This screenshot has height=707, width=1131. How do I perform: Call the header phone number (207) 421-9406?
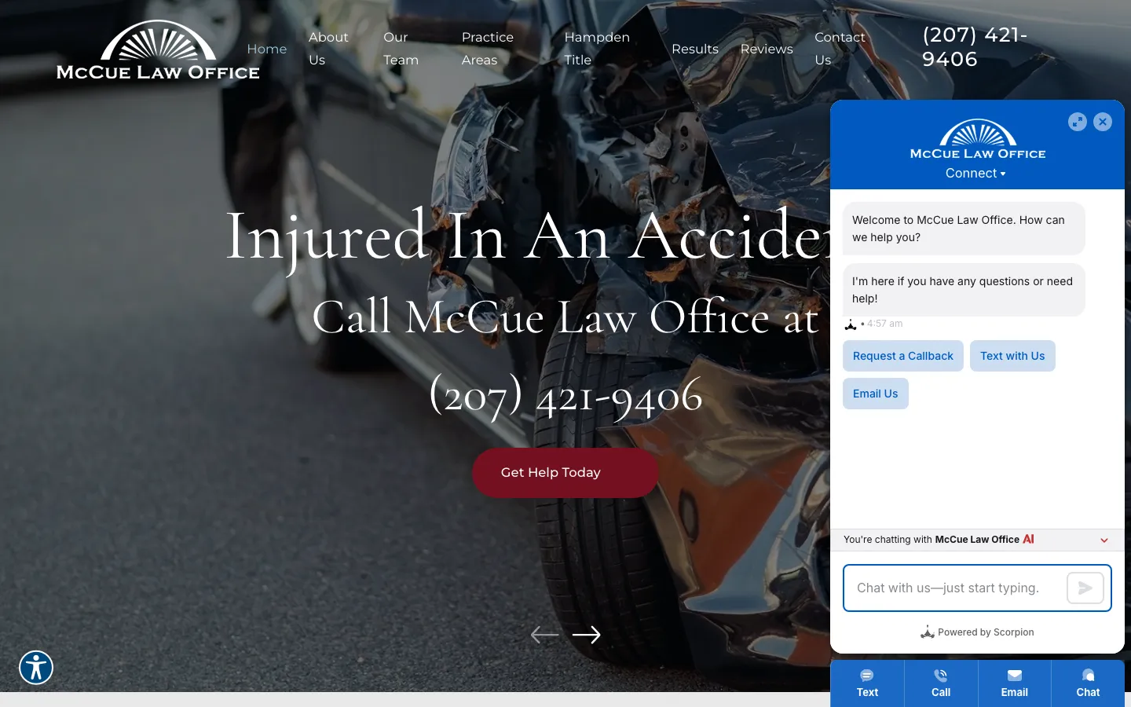pos(975,47)
